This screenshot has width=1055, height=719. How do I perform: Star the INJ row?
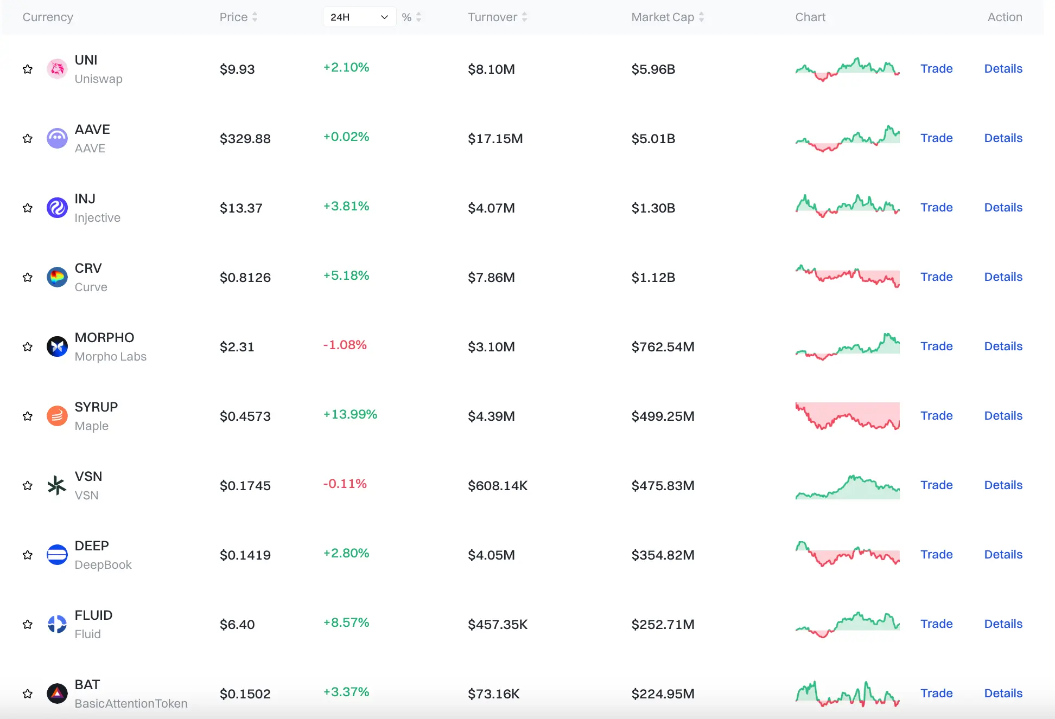tap(28, 208)
